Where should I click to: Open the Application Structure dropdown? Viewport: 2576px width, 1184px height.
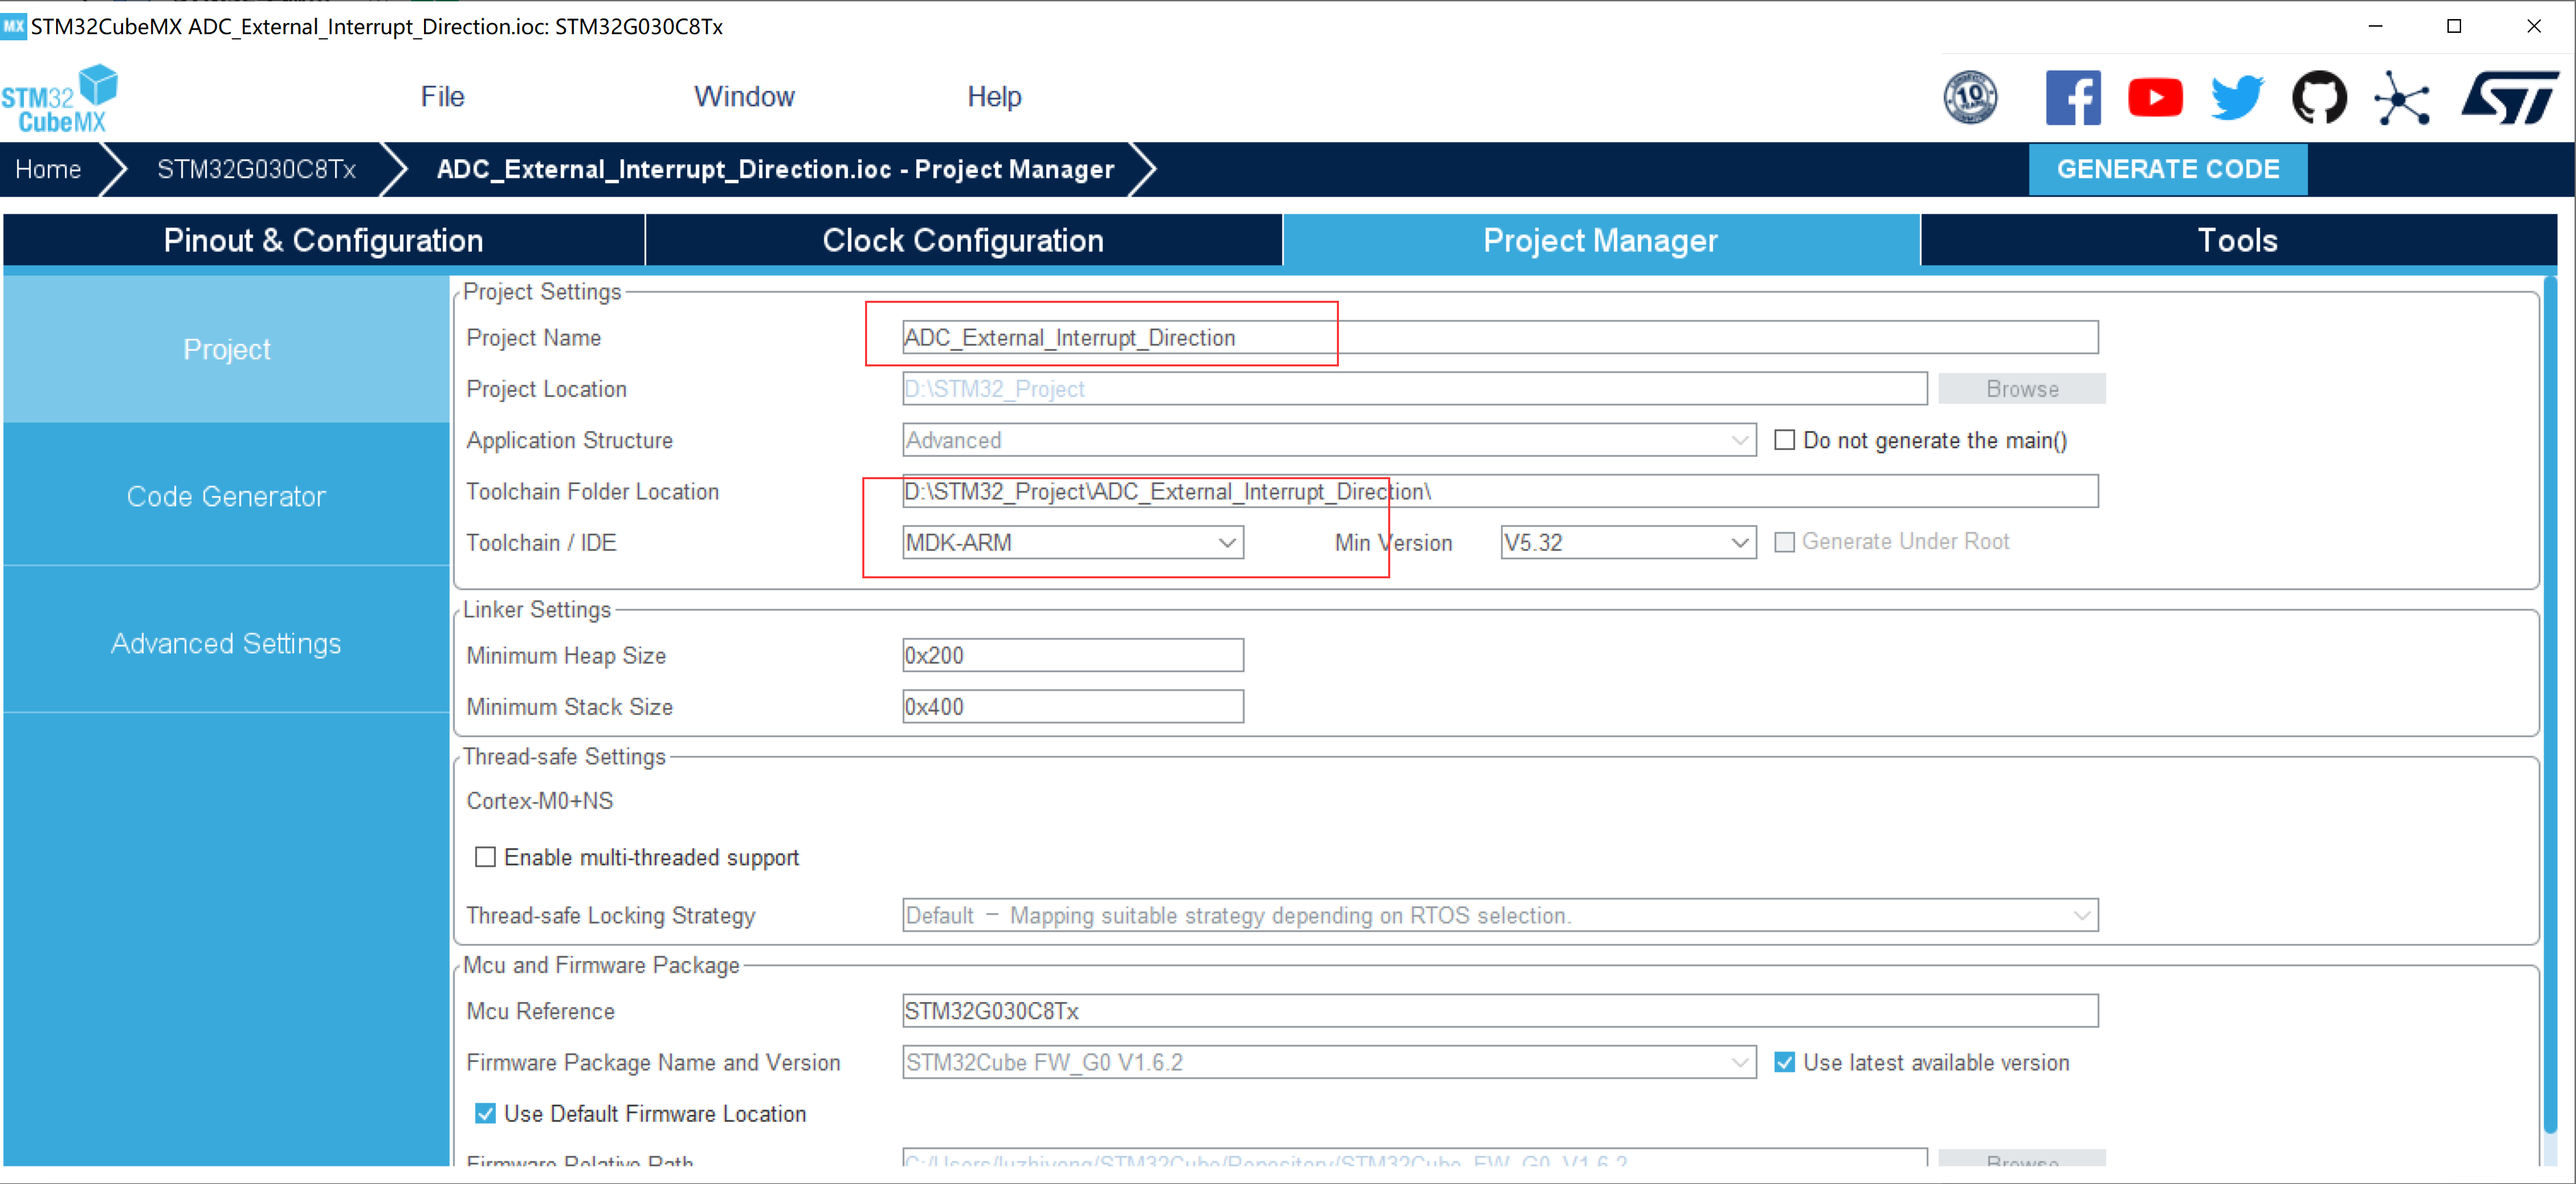(x=1328, y=440)
